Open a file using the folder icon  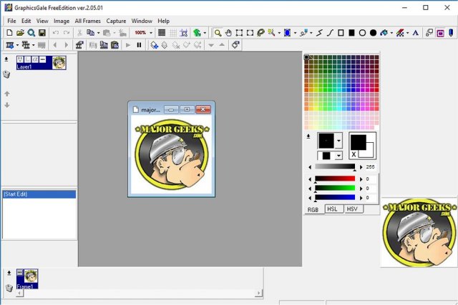click(20, 33)
